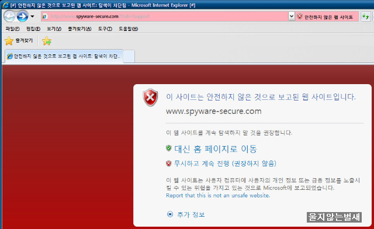Click the IE icon on the tab

point(10,56)
